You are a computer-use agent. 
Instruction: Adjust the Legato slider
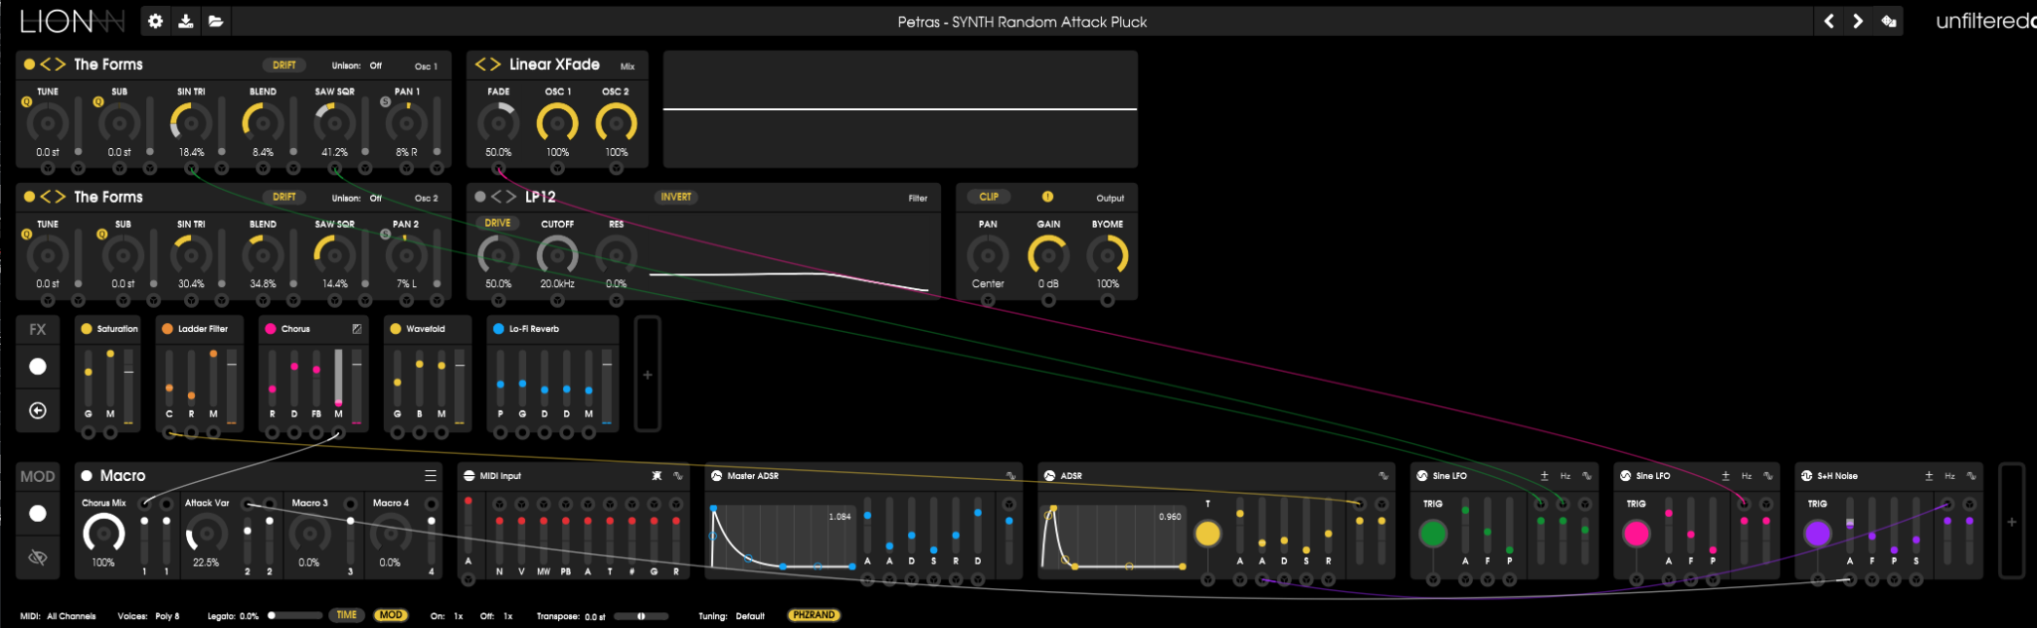coord(295,616)
